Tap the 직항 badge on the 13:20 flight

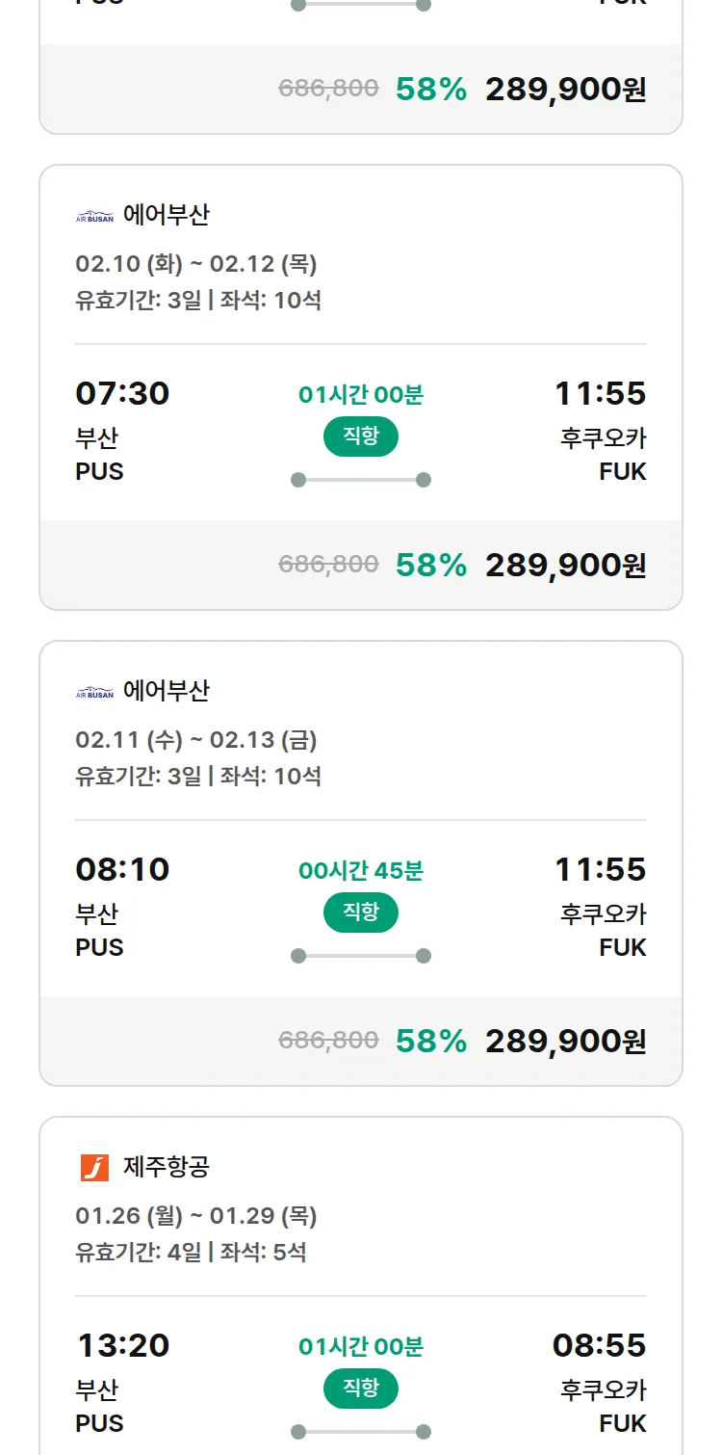pyautogui.click(x=361, y=1389)
